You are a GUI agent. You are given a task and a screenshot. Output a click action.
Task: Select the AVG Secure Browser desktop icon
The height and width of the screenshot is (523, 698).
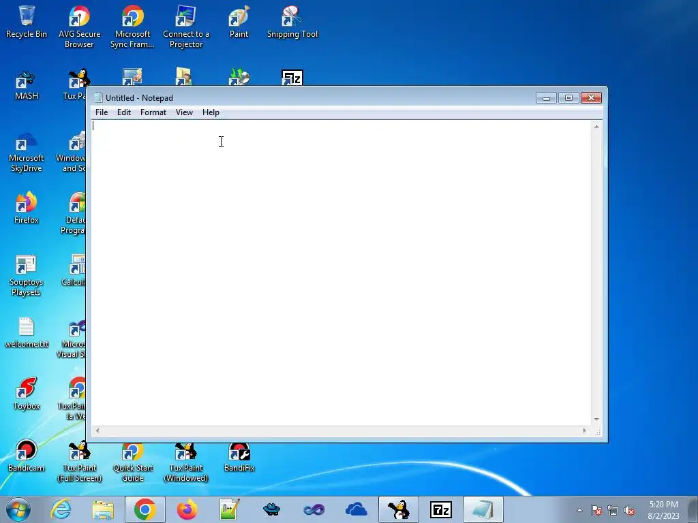coord(79,27)
